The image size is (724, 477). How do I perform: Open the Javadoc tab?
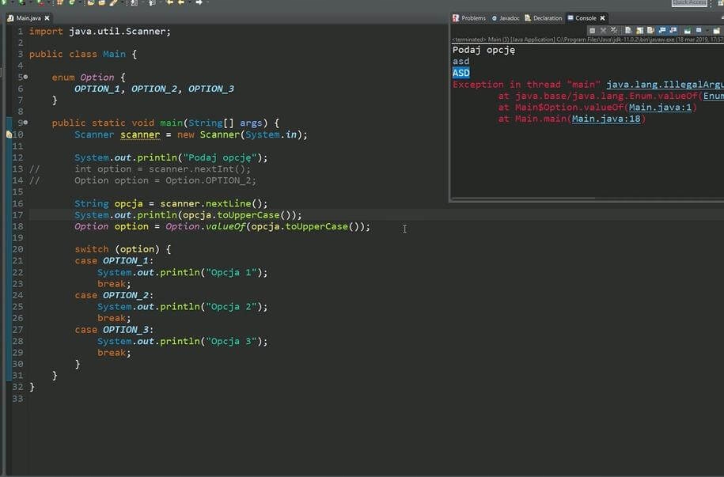(x=508, y=17)
